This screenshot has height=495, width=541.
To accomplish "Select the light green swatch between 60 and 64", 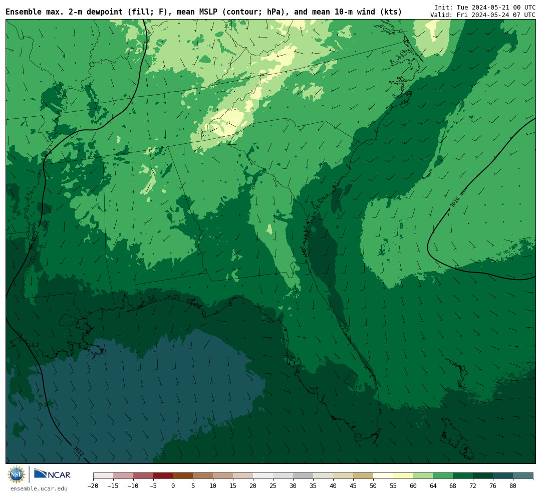I will click(x=423, y=476).
